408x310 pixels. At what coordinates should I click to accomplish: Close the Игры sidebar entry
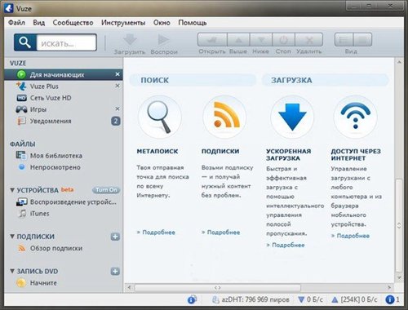click(x=118, y=108)
